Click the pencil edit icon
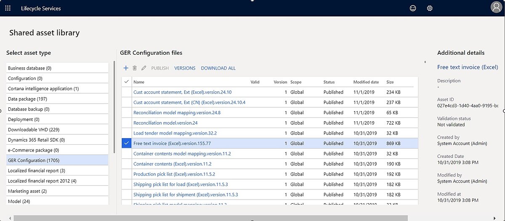The width and height of the screenshot is (505, 221). 144,68
